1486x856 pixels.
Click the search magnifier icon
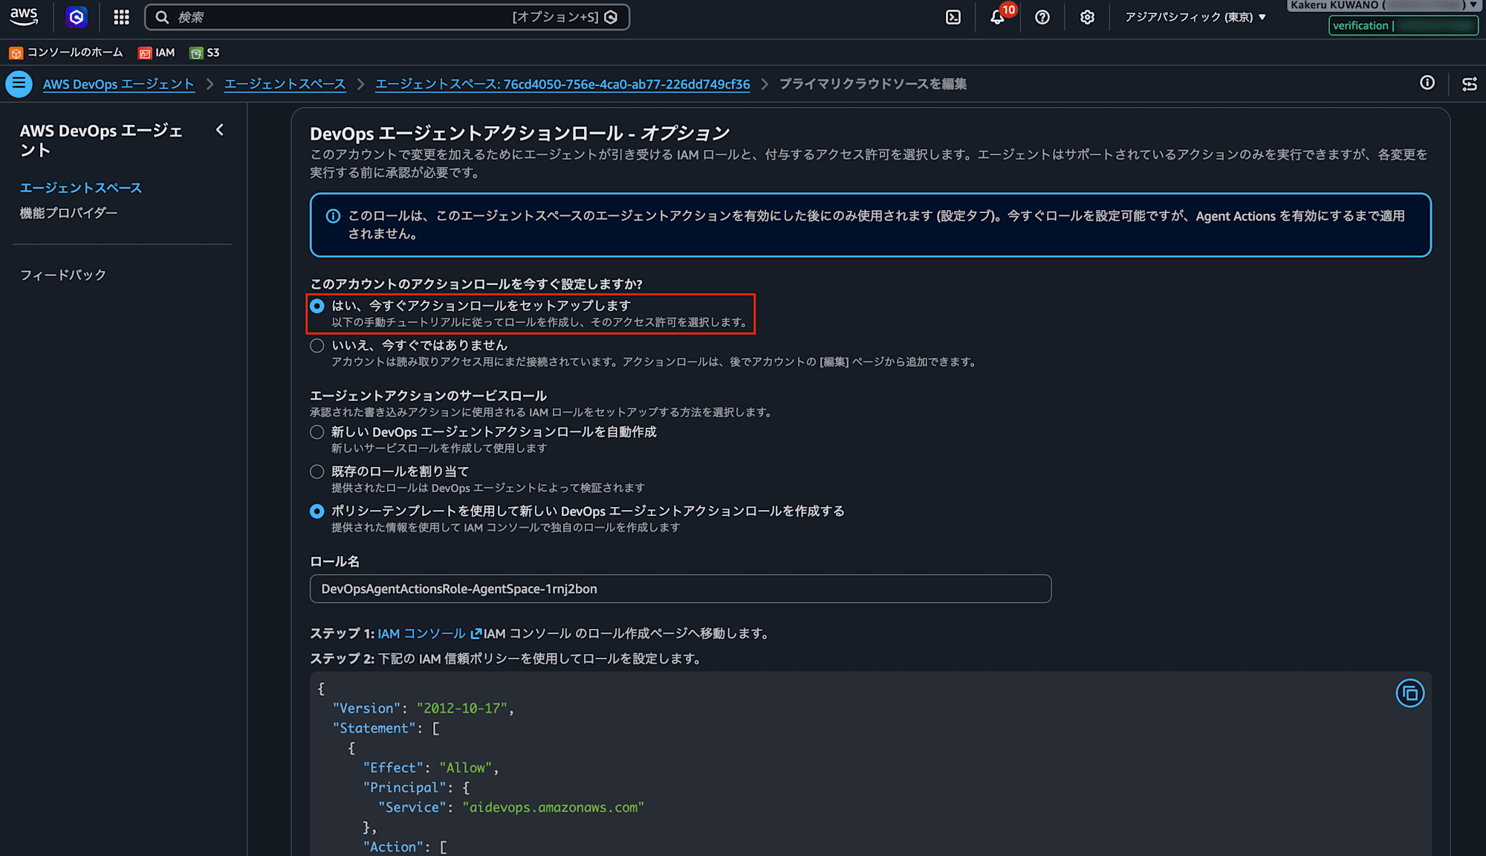[x=162, y=17]
